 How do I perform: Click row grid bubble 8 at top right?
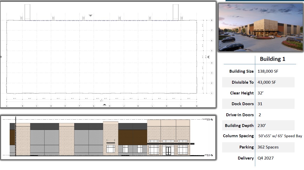coord(212,20)
